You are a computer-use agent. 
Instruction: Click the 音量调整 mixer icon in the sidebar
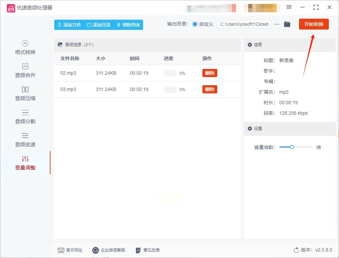pos(25,159)
